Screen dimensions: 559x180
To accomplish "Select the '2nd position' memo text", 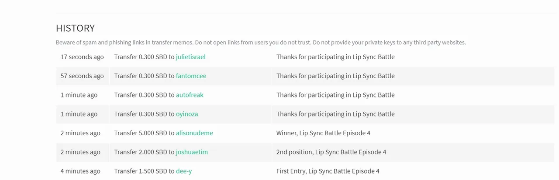I will point(331,153).
